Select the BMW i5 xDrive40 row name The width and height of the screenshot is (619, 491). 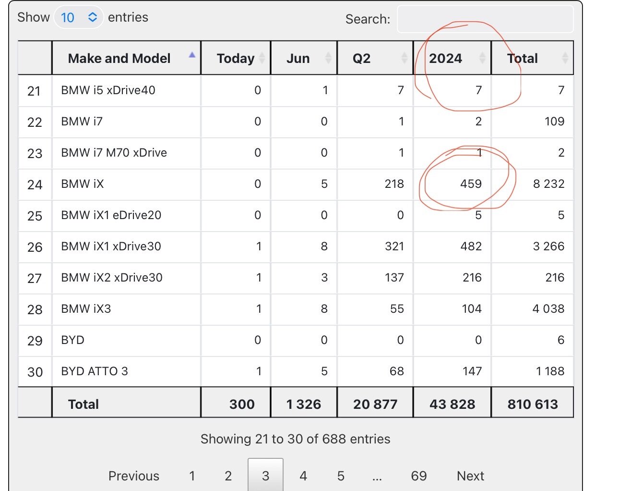(x=108, y=90)
